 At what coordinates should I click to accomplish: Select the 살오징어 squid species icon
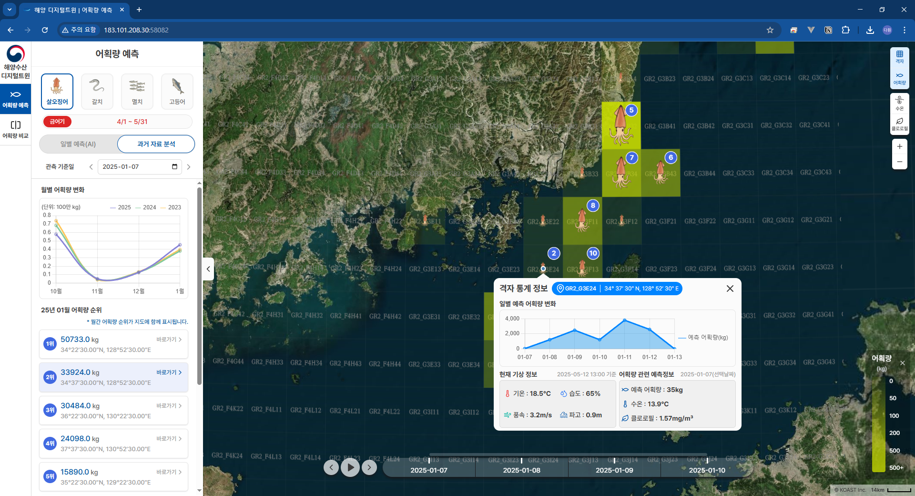pyautogui.click(x=57, y=91)
